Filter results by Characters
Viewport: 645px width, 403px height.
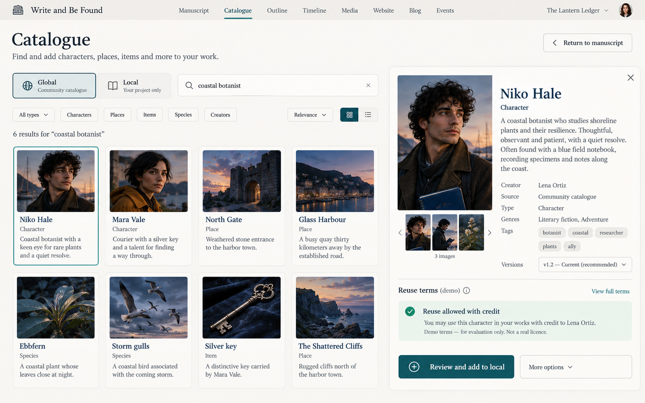click(x=79, y=115)
